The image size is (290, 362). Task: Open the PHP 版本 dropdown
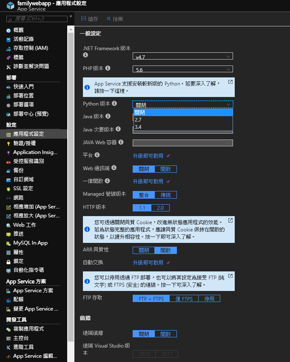pos(183,69)
